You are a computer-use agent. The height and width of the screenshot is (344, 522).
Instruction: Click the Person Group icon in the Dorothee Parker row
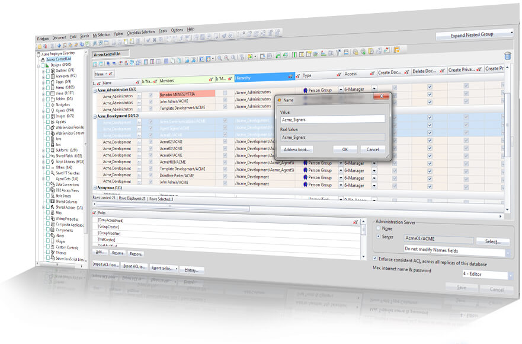point(305,178)
